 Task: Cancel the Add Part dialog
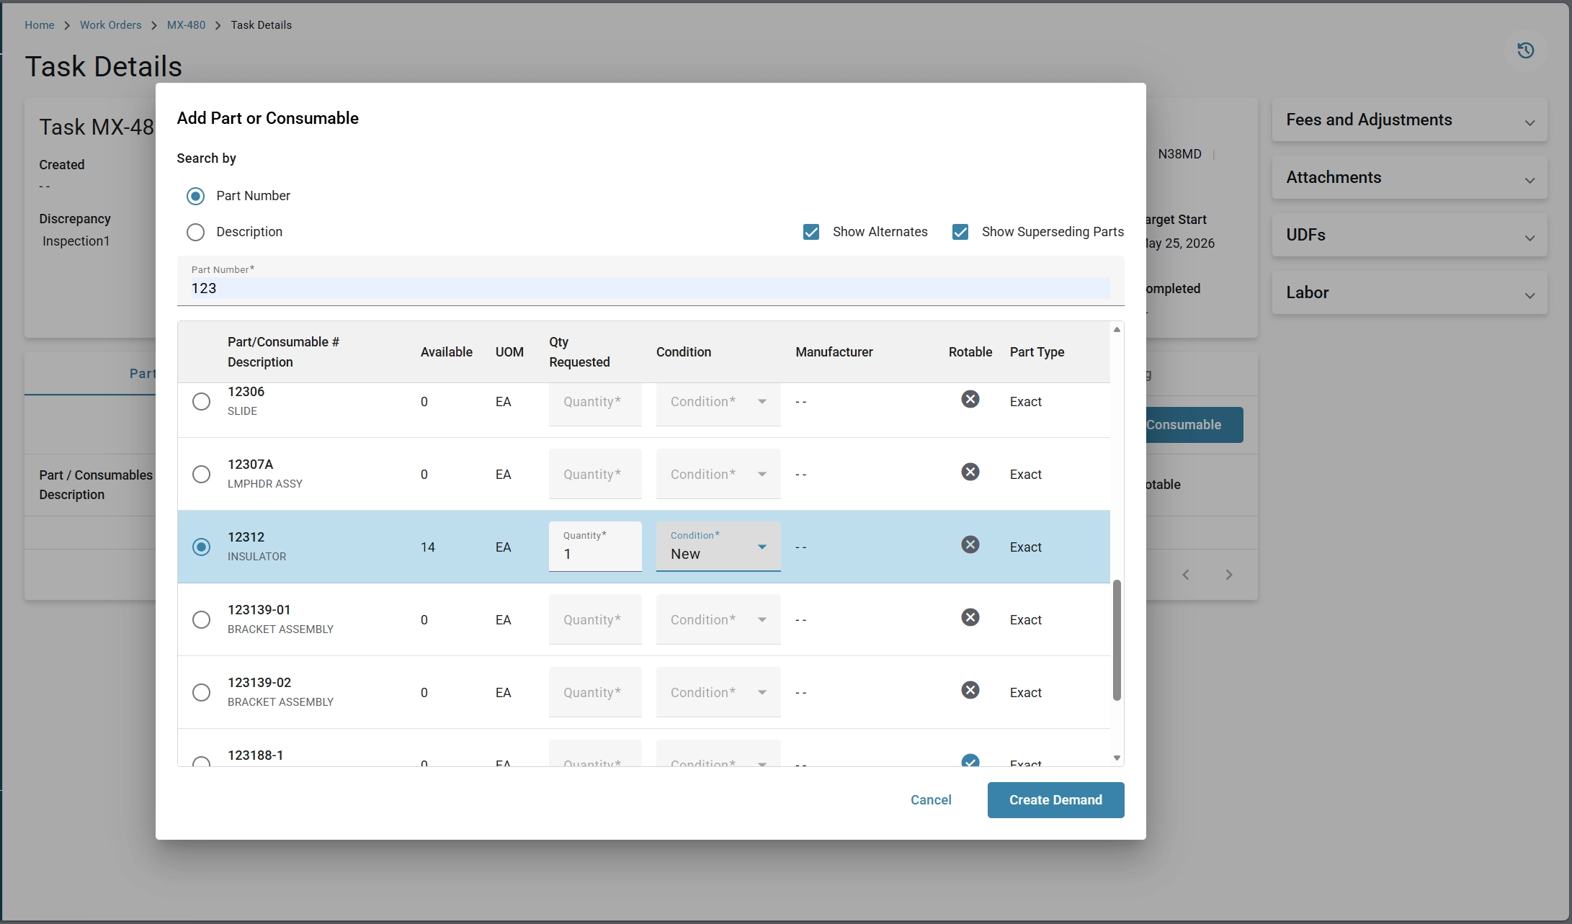(x=931, y=800)
